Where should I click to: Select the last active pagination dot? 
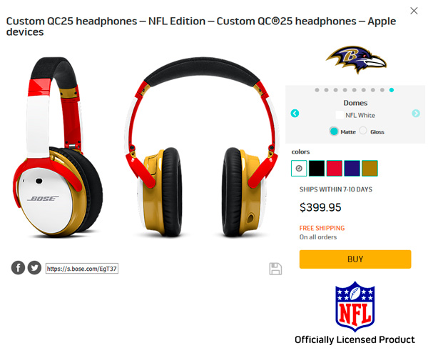point(392,90)
